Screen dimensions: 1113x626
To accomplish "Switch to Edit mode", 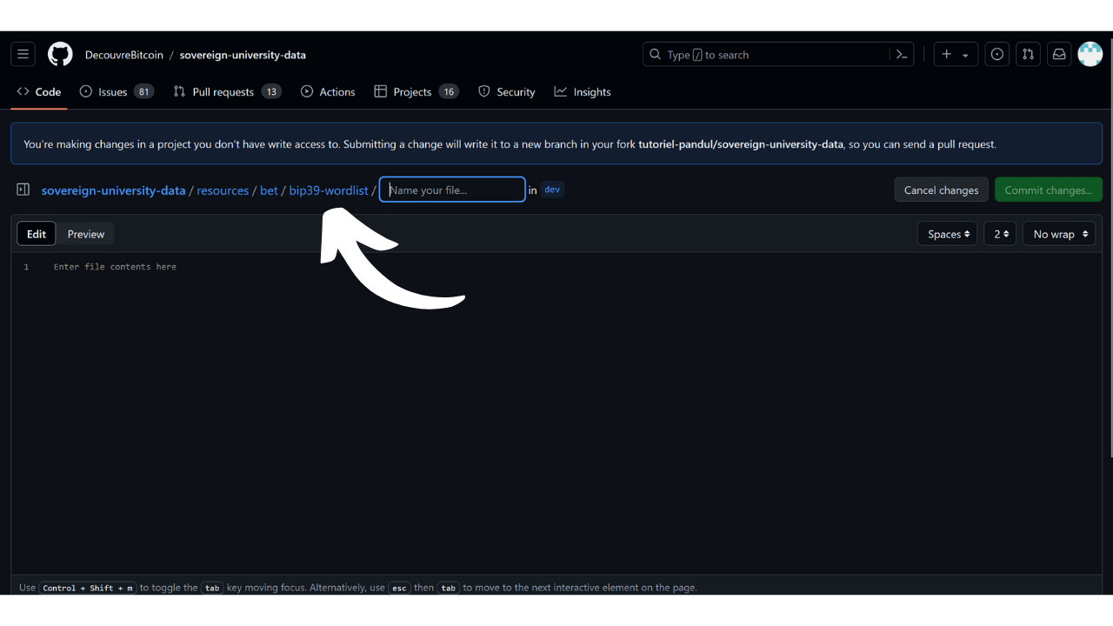I will 37,234.
